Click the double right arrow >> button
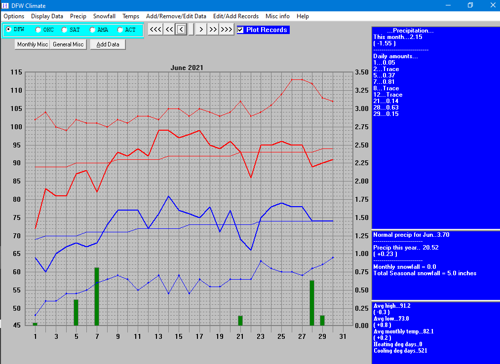500x364 pixels. (x=213, y=30)
